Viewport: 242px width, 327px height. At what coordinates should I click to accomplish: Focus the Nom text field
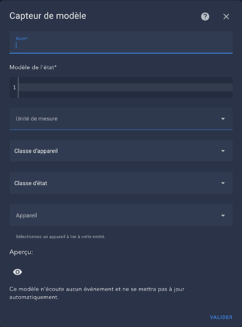(x=121, y=43)
